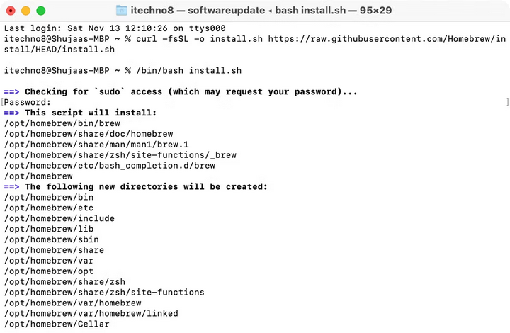Click the folder proxy icon in title bar
The height and width of the screenshot is (333, 510).
click(122, 11)
